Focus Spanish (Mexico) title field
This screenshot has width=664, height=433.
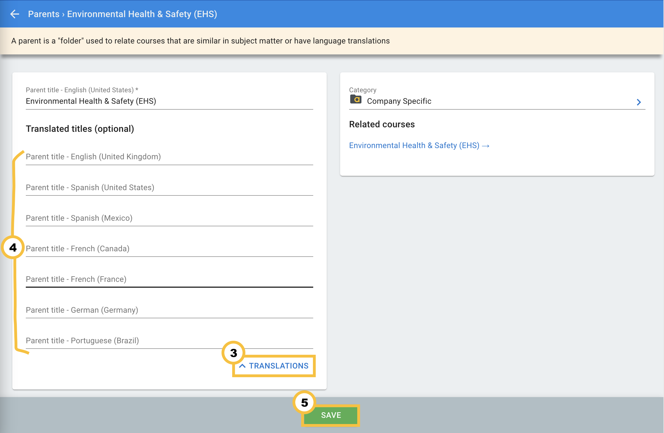(x=169, y=218)
